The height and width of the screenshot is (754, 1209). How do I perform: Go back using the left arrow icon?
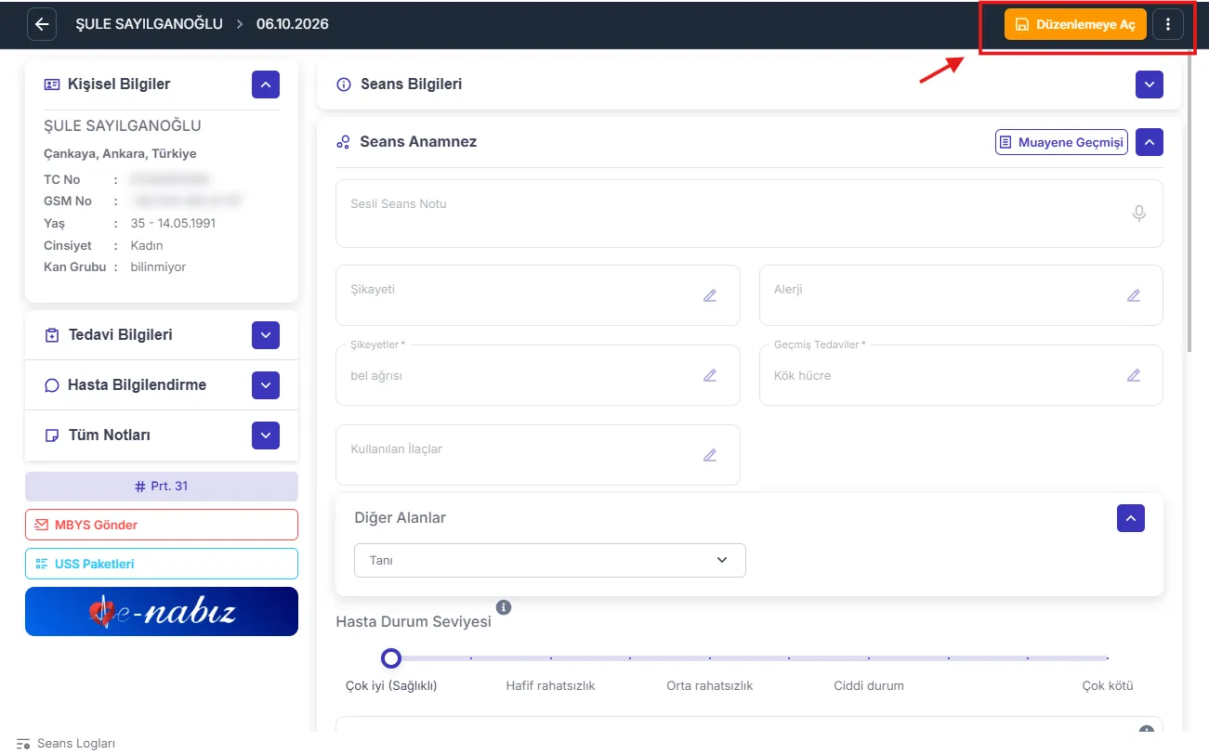coord(42,24)
